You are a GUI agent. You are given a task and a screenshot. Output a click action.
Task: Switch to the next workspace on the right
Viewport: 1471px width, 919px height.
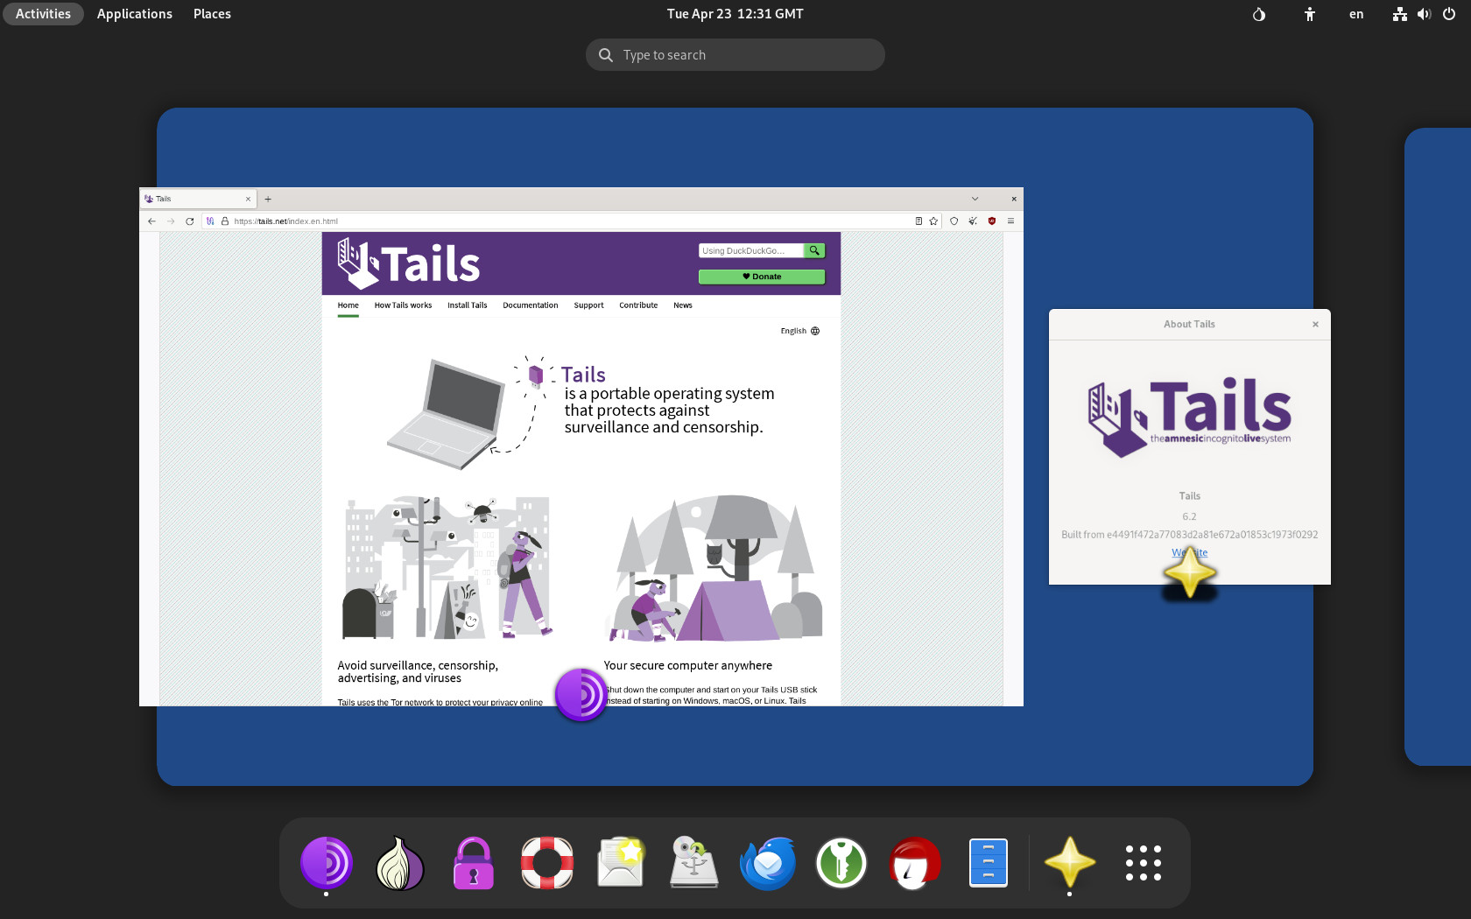(x=1438, y=446)
